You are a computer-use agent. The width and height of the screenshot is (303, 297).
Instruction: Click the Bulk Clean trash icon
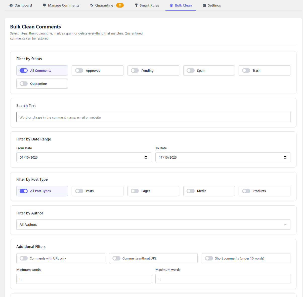click(x=171, y=5)
